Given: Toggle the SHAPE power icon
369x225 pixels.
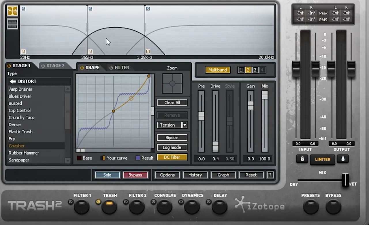Looking at the screenshot, I should [x=82, y=68].
